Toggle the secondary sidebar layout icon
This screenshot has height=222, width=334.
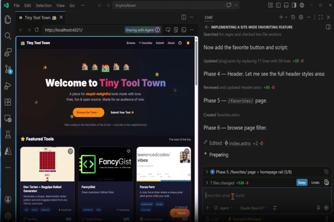point(328,27)
